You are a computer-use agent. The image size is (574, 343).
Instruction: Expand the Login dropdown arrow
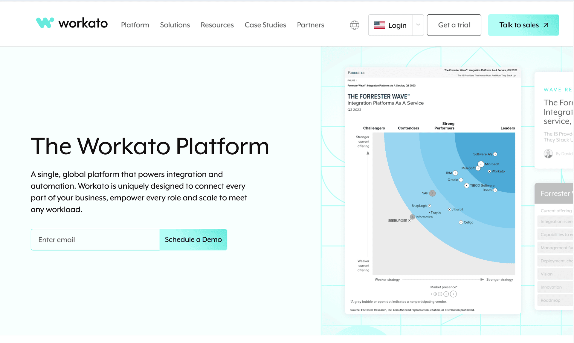418,25
